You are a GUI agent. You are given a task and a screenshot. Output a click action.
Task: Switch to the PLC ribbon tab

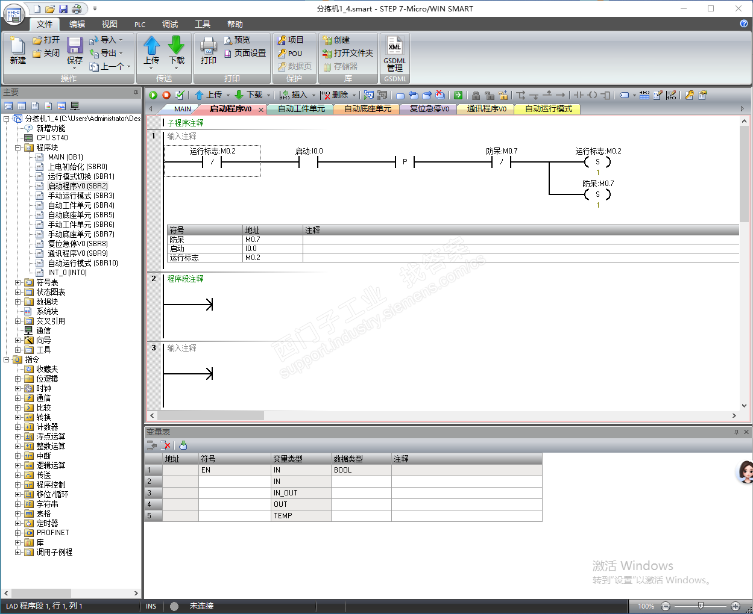point(140,24)
